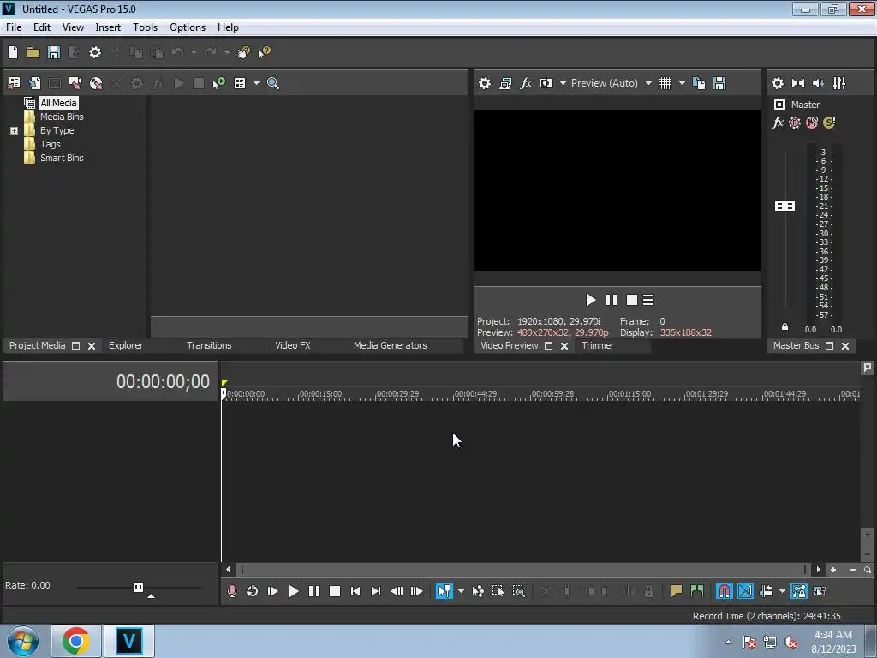Save the preview snapshot to file

tap(719, 83)
